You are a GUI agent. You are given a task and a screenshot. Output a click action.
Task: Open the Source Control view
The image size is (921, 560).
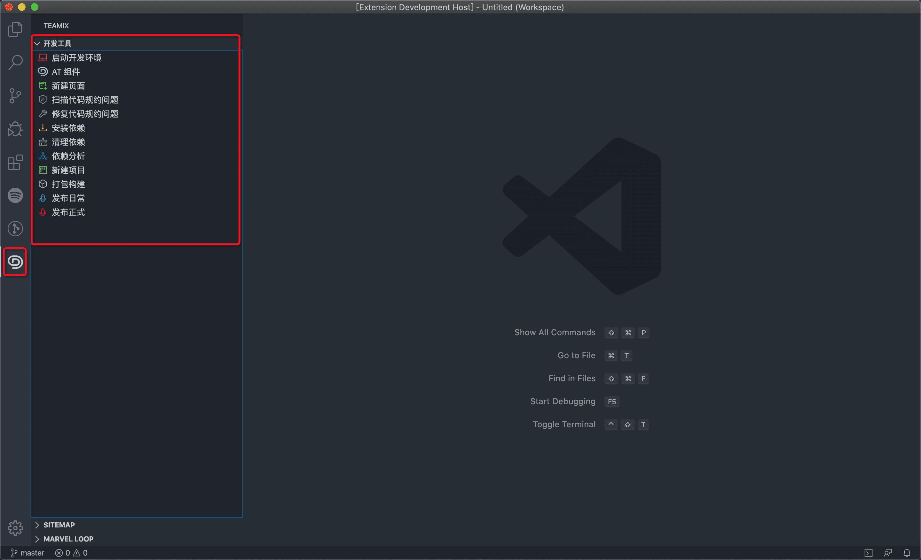coord(15,95)
